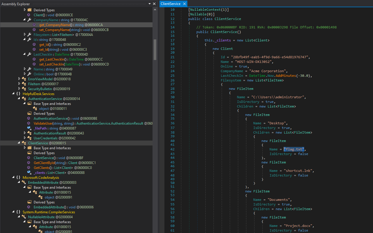The image size is (373, 233).
Task: Click the method icon beside ValidateUser
Action: (29, 123)
